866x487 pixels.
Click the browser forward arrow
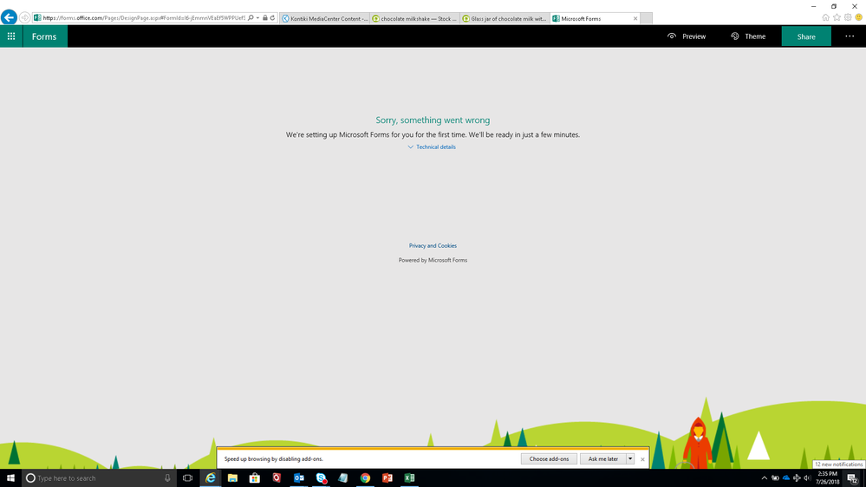coord(24,17)
